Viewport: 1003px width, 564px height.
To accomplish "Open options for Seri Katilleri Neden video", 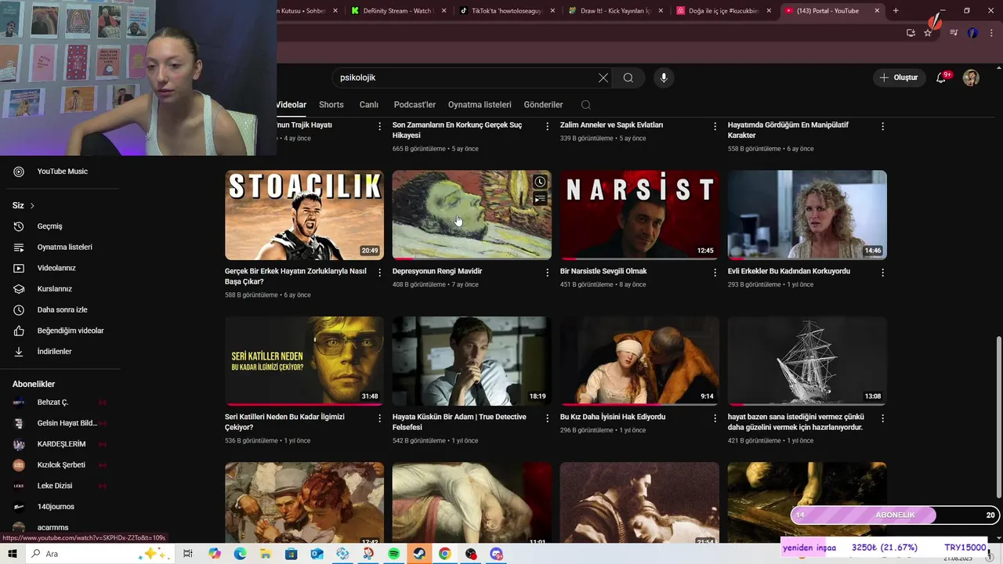I will coord(380,418).
